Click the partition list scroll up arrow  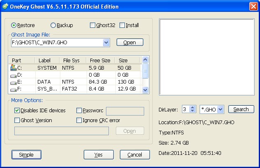pos(145,60)
